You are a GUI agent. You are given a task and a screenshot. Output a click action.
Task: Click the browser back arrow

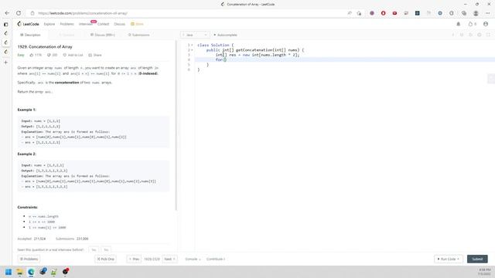point(7,13)
